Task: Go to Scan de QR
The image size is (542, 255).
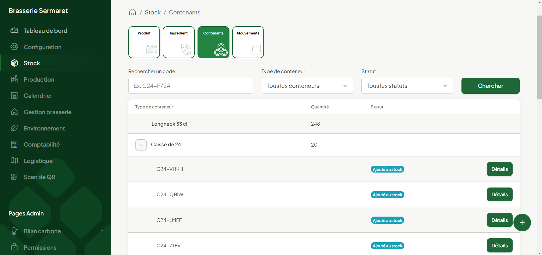Action: tap(39, 177)
